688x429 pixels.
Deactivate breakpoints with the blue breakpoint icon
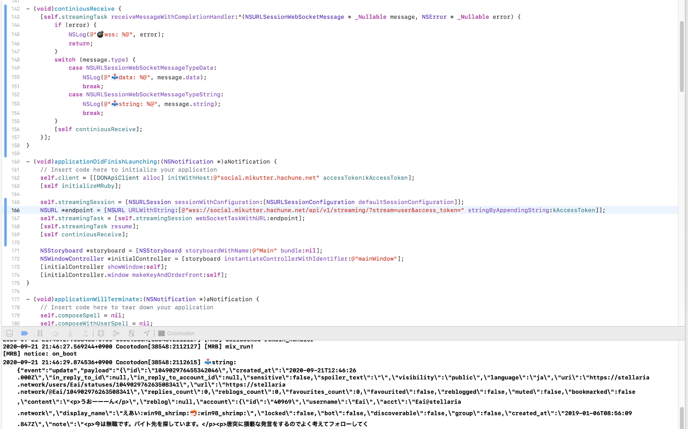click(x=25, y=334)
